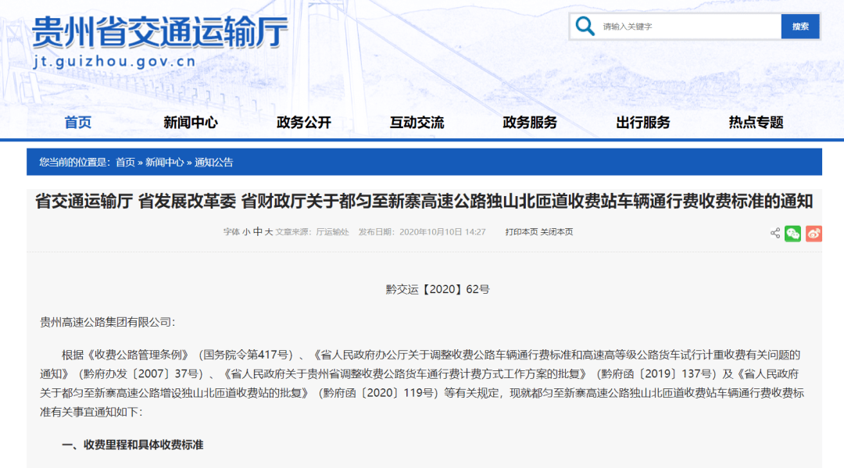Open the 政务公开 navigation tab
The width and height of the screenshot is (844, 468).
pyautogui.click(x=303, y=122)
